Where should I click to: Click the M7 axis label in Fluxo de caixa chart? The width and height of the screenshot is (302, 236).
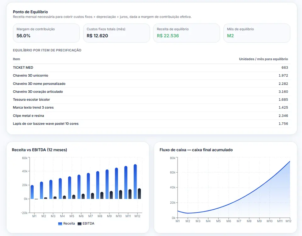pos(239,221)
